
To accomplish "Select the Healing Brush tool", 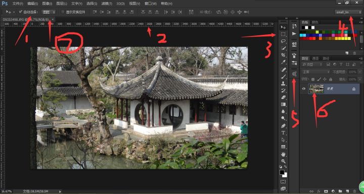I will pos(283,70).
